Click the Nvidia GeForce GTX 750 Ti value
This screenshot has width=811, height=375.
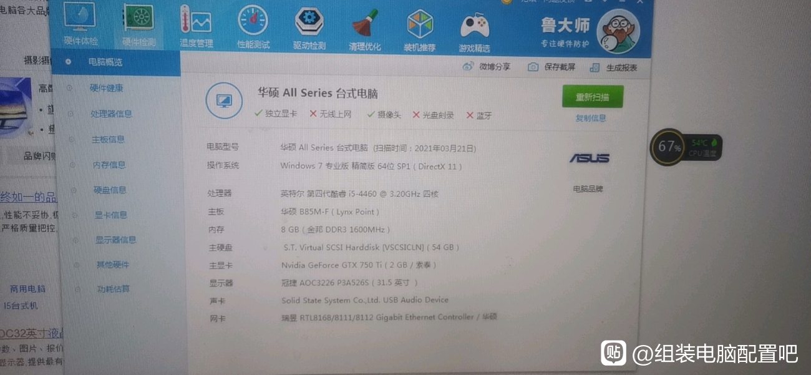(359, 265)
